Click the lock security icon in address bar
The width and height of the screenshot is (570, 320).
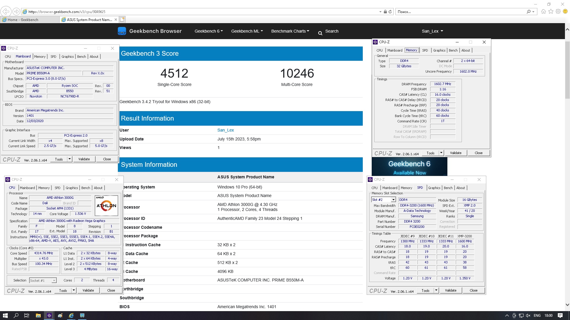tap(385, 12)
